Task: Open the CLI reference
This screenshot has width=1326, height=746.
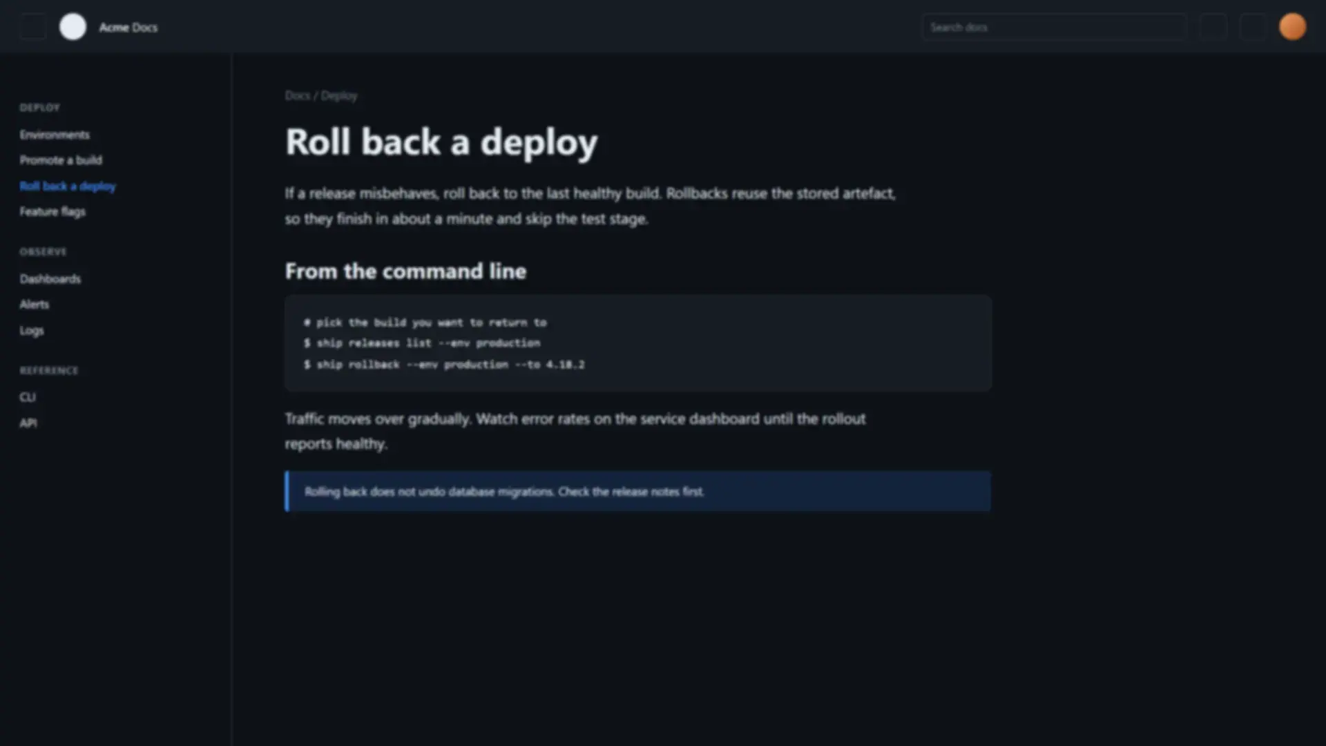Action: (28, 397)
